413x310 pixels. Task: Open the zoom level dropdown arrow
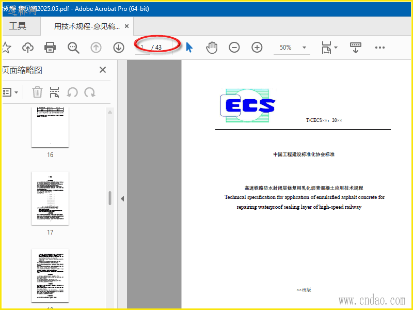tap(304, 48)
